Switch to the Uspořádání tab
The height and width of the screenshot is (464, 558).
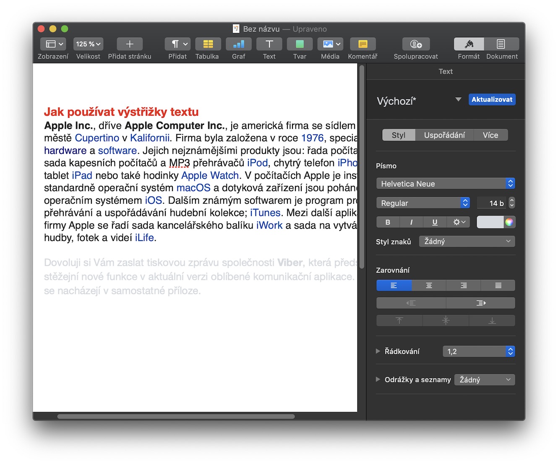click(444, 135)
